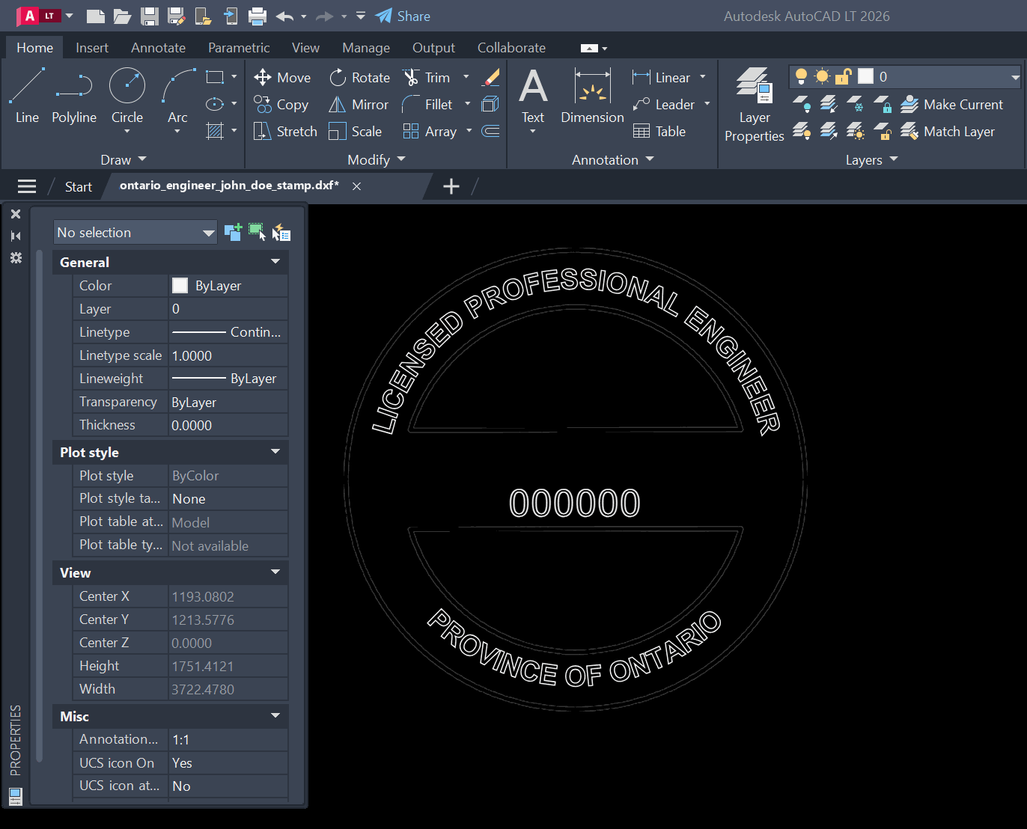Select the Text annotation tool
This screenshot has width=1027, height=829.
pyautogui.click(x=533, y=96)
